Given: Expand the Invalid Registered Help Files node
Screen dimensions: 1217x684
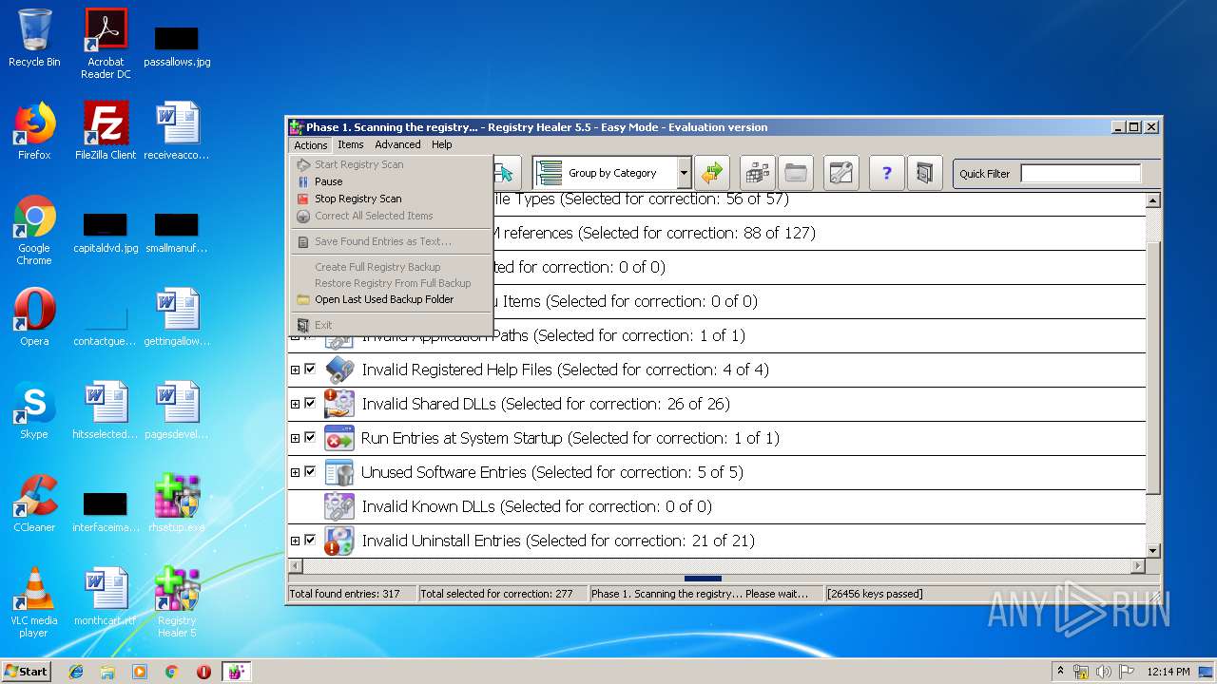Looking at the screenshot, I should click(295, 370).
